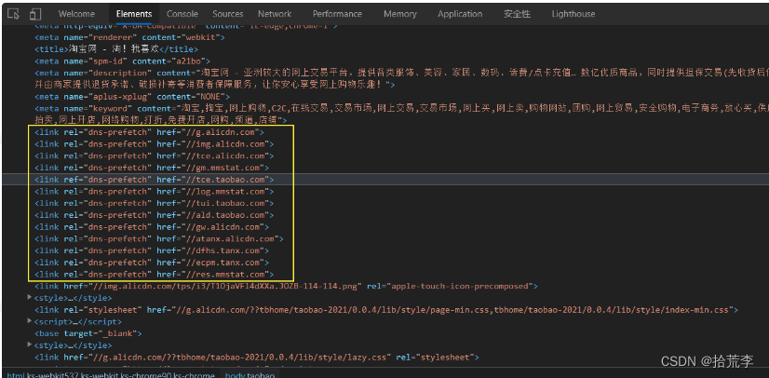Open the 安全性 tab

tap(517, 14)
